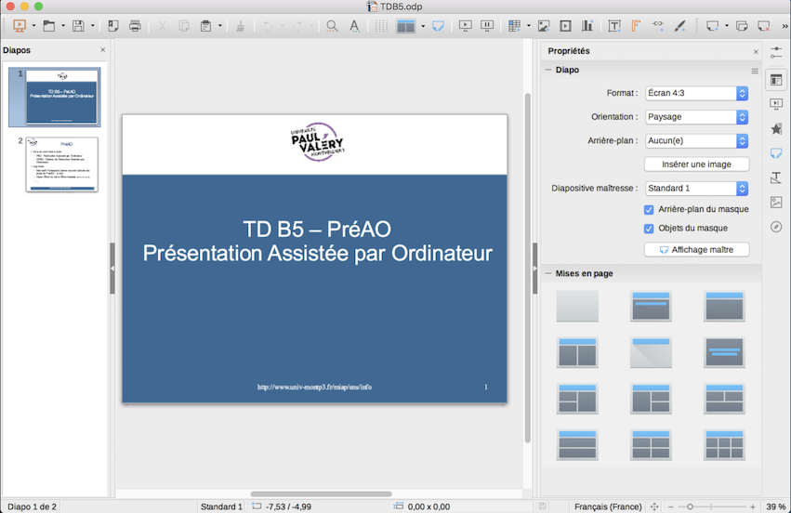Click the blue Master Slide toolbar icon
Screen dimensions: 791x513
point(438,26)
